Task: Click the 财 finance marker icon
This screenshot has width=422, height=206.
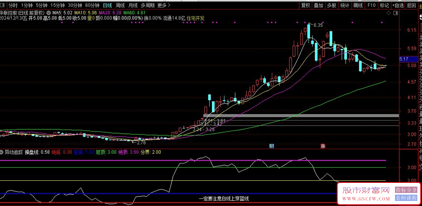Action: click(x=272, y=146)
